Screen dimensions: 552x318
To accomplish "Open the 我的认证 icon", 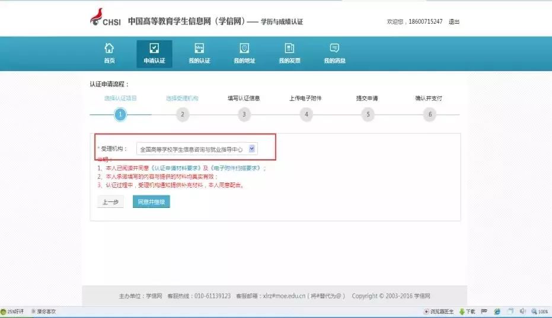I will (199, 48).
